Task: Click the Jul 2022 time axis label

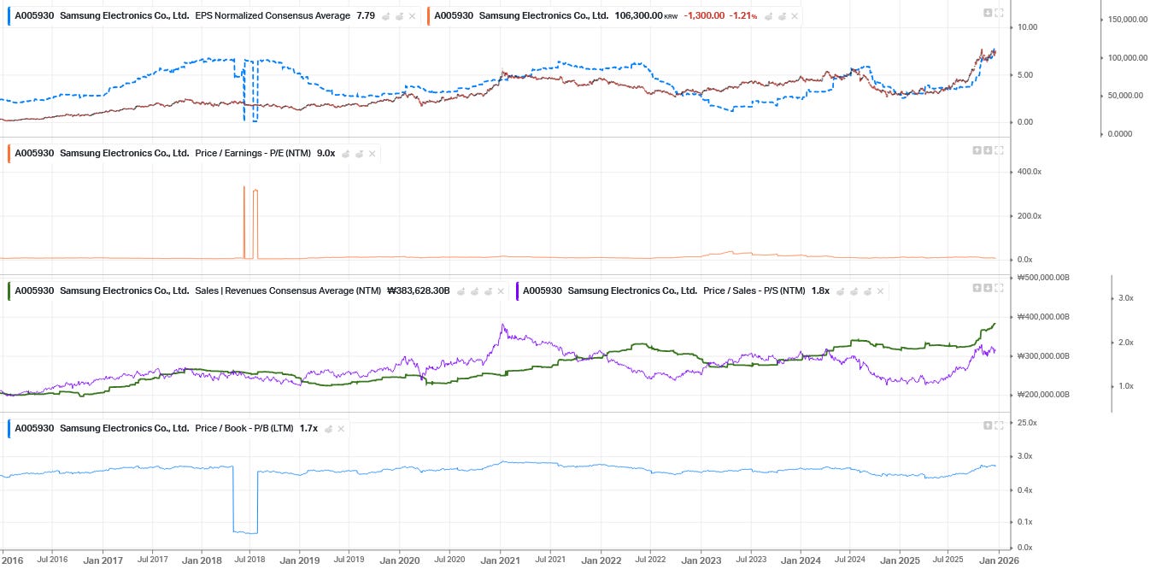Action: pyautogui.click(x=650, y=560)
